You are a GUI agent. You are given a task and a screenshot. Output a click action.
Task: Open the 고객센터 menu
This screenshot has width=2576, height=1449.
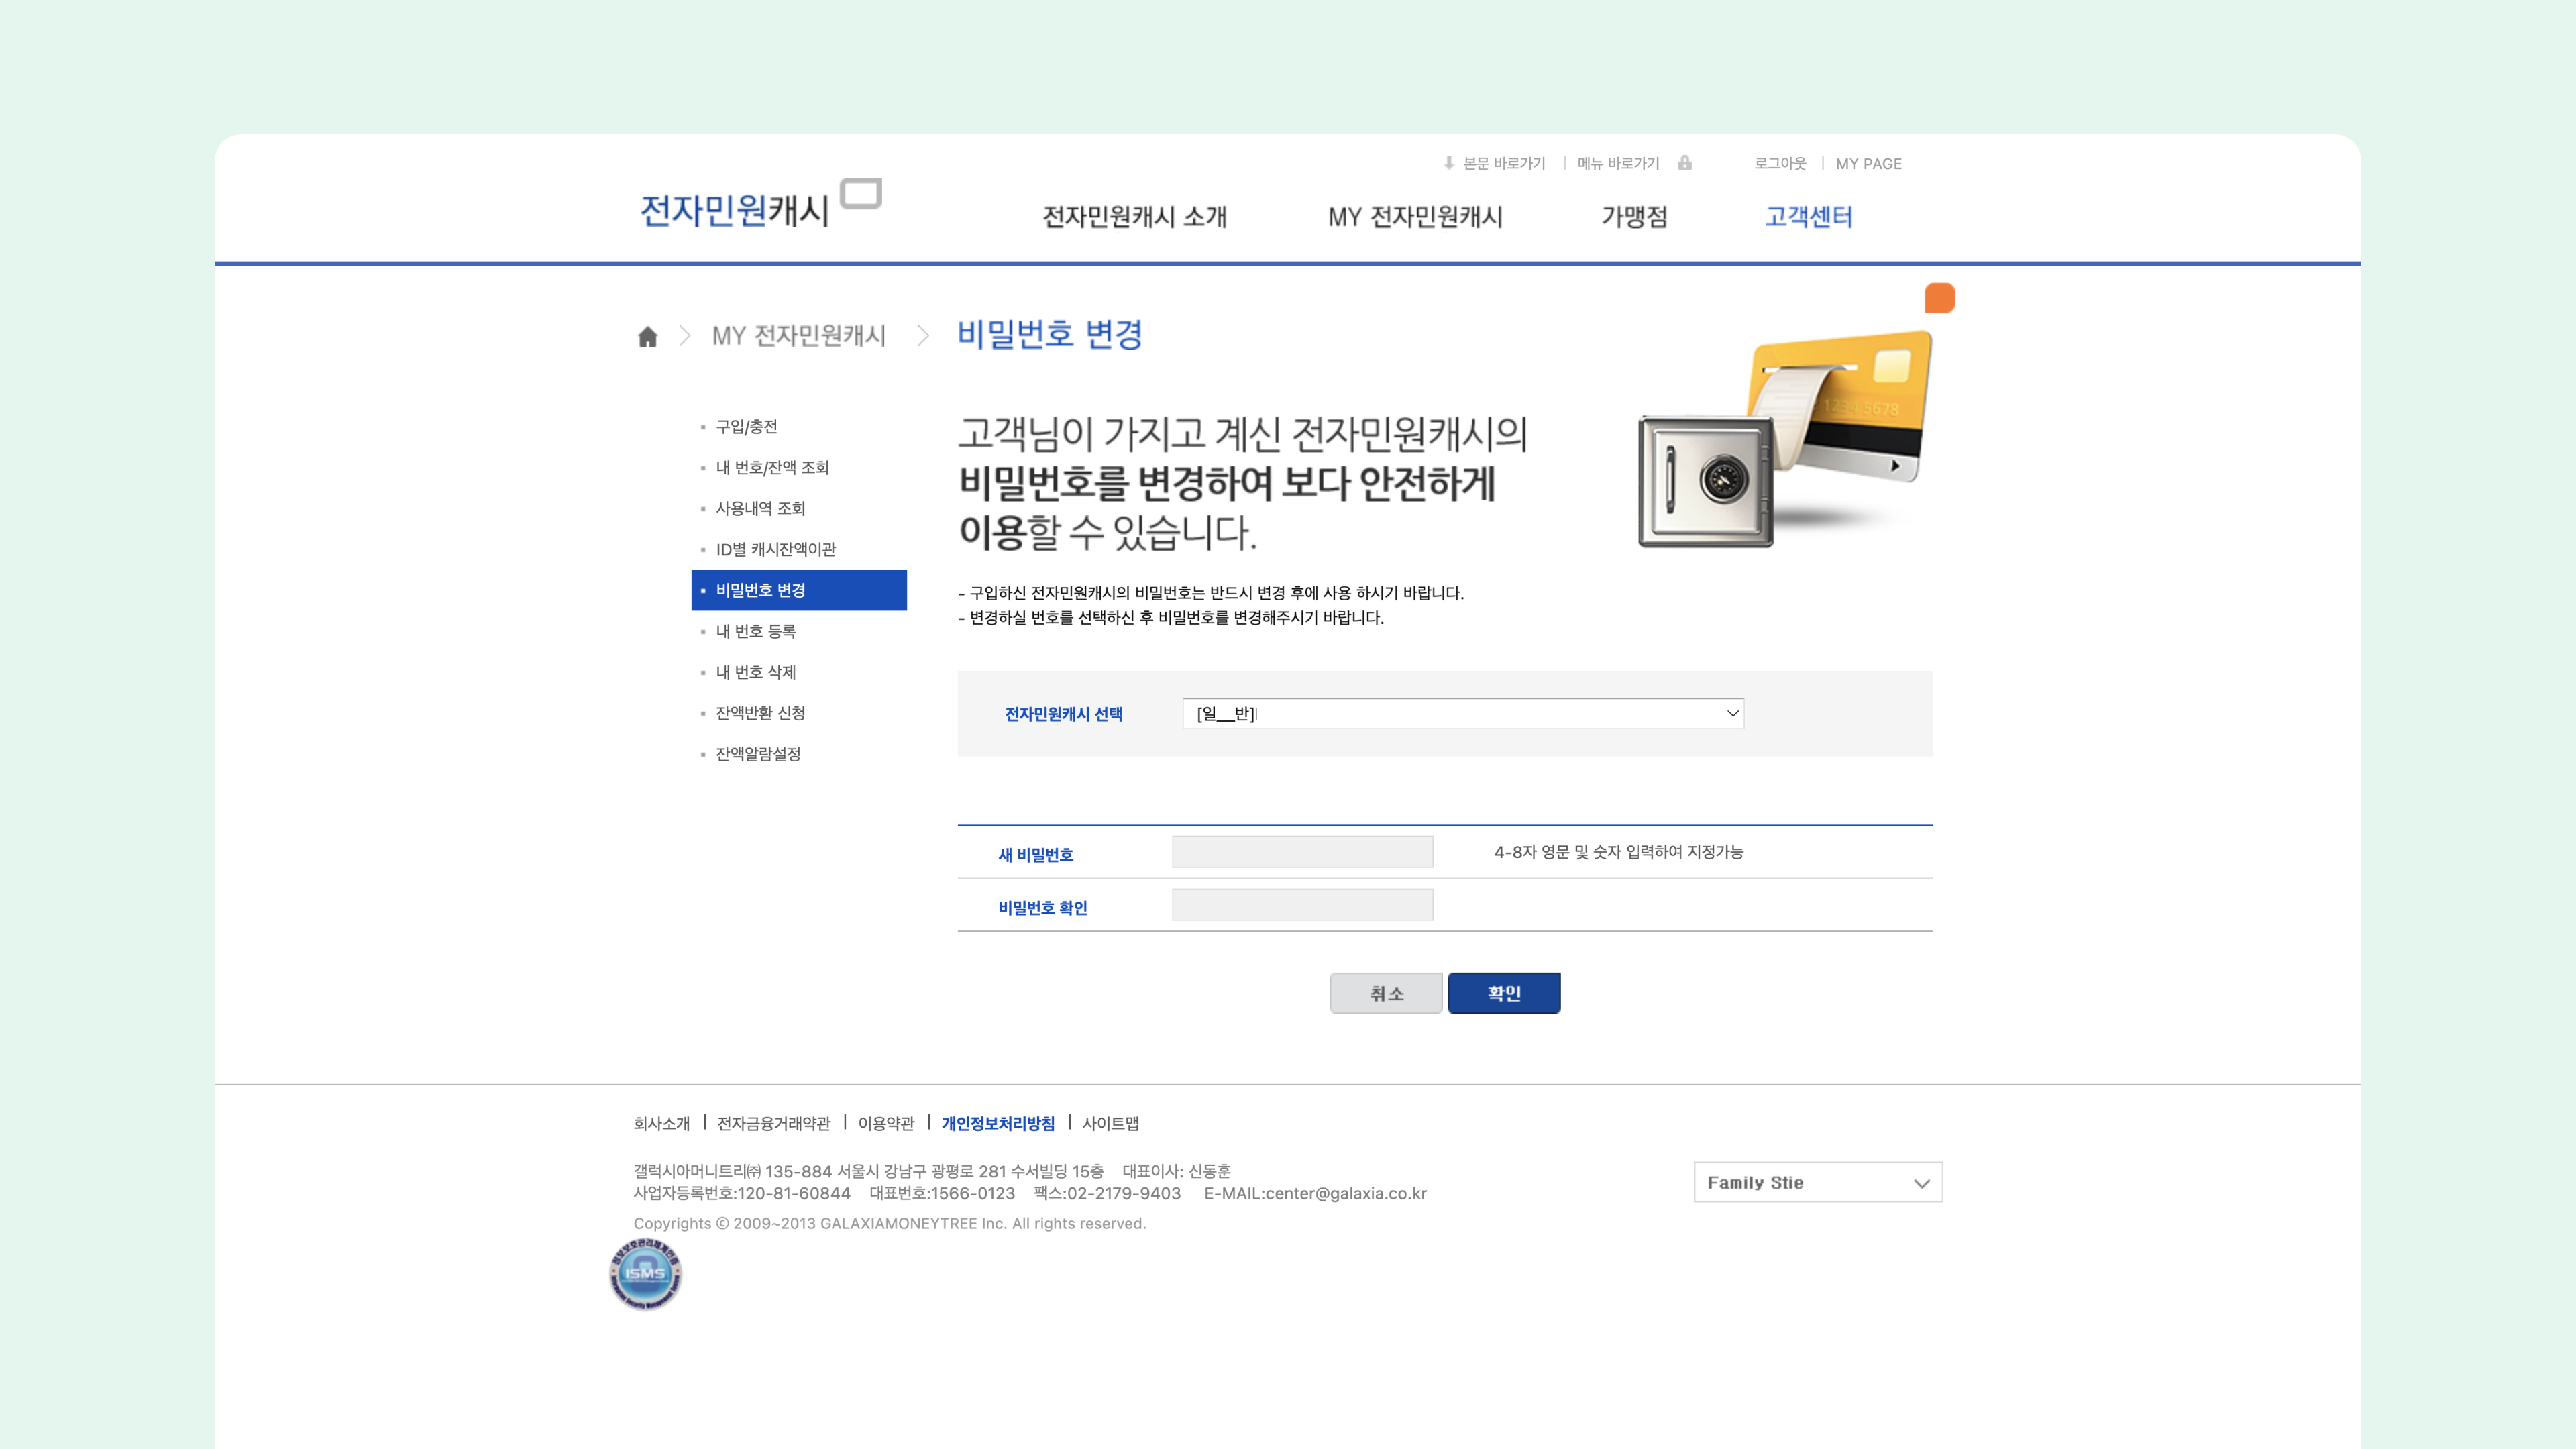click(1808, 217)
